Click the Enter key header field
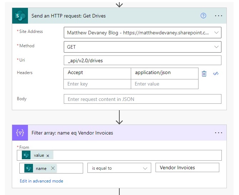239x195 pixels. coord(97,84)
